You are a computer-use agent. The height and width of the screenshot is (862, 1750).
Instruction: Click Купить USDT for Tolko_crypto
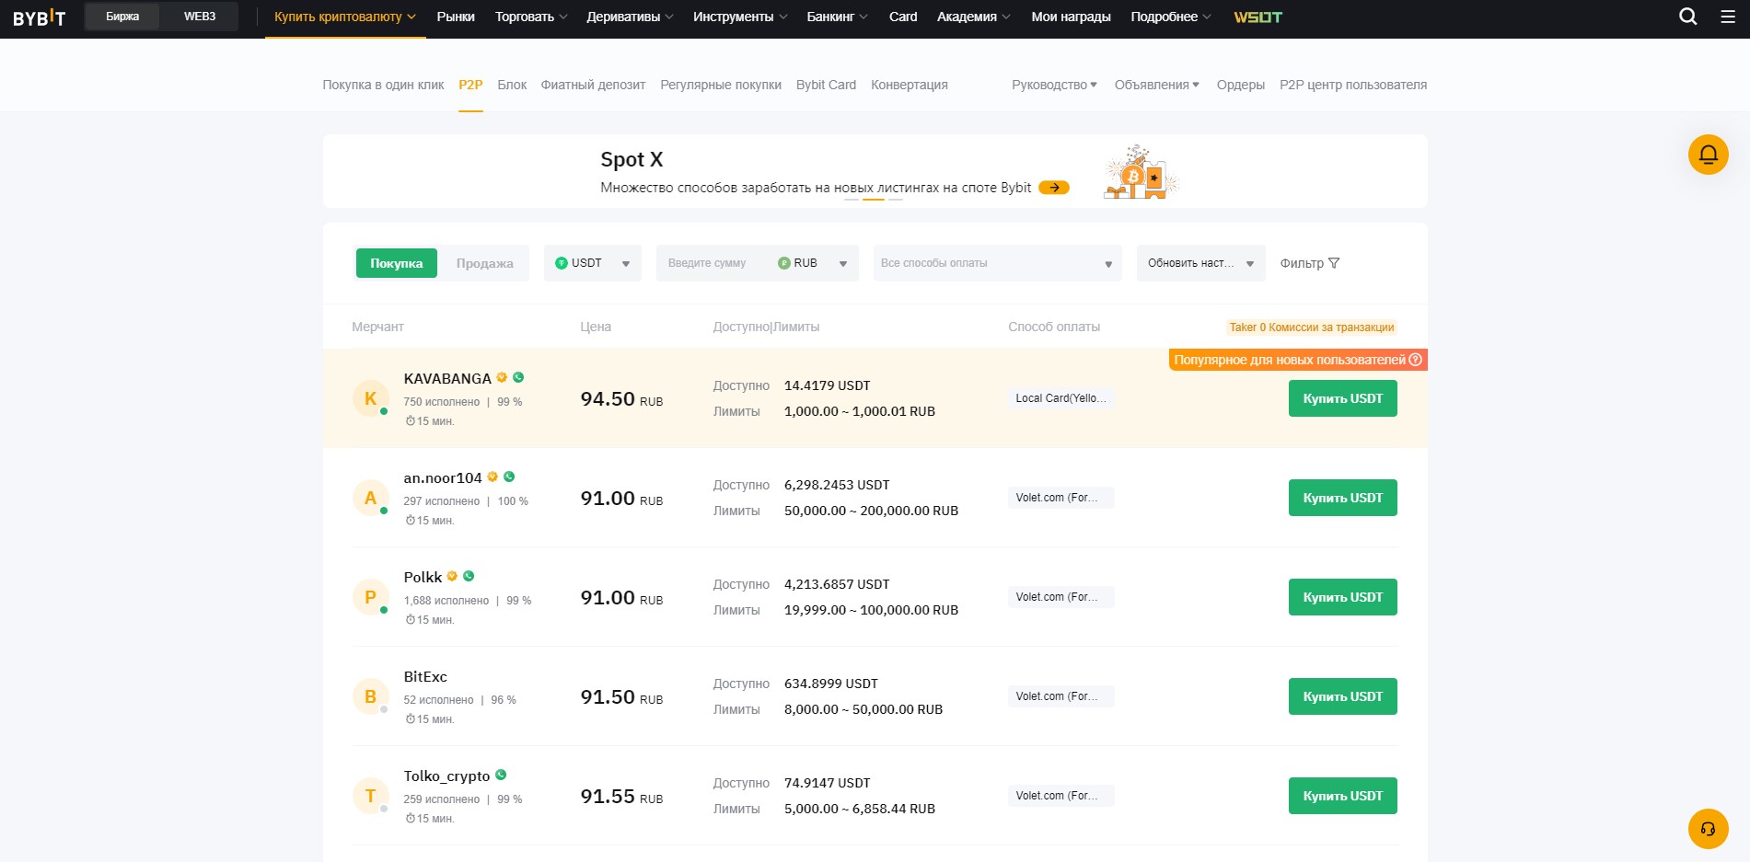pos(1343,796)
